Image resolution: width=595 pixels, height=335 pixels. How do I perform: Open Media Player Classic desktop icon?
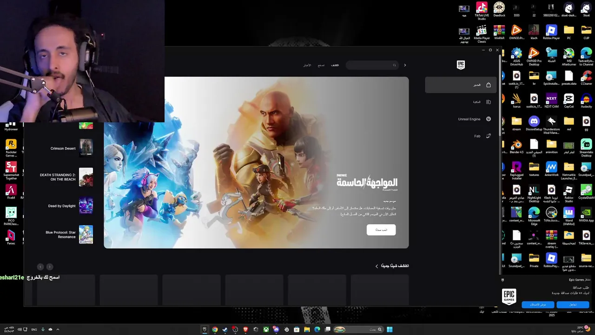[x=482, y=34]
